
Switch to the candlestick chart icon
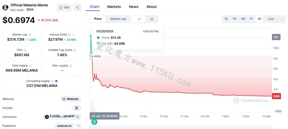coord(152,19)
